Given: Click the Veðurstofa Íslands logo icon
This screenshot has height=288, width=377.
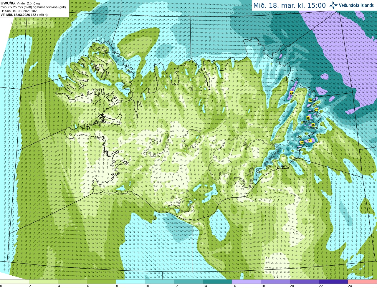Looking at the screenshot, I should point(333,5).
